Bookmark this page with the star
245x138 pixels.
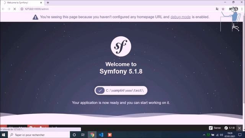tap(223, 9)
